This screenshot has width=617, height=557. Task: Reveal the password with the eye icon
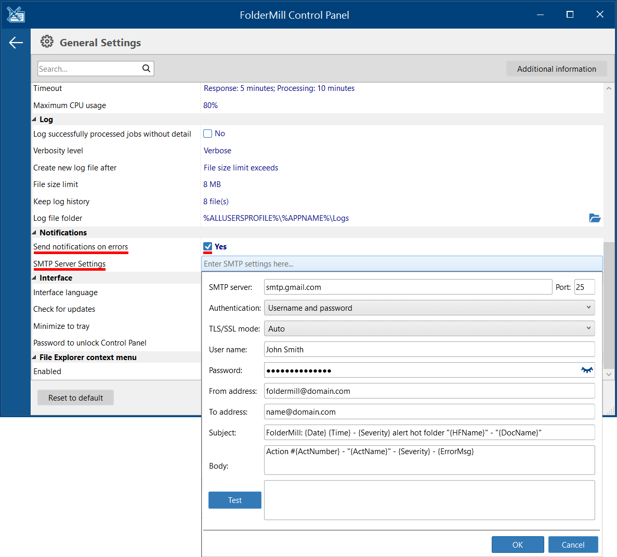[587, 370]
